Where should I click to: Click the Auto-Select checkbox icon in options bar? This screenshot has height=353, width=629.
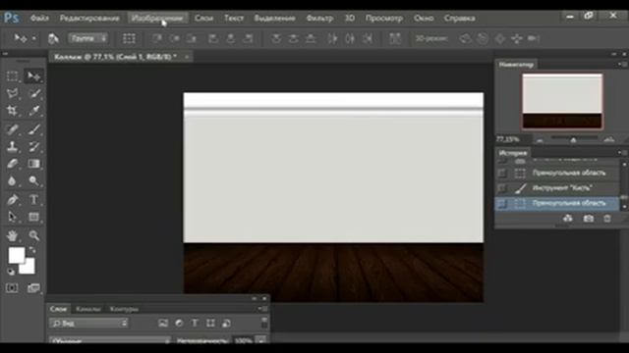pyautogui.click(x=53, y=38)
